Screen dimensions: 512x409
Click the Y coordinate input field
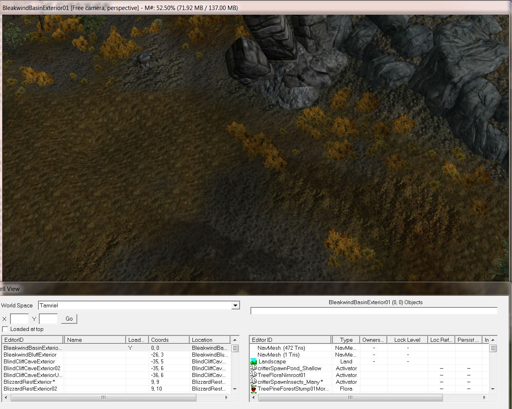pyautogui.click(x=48, y=319)
